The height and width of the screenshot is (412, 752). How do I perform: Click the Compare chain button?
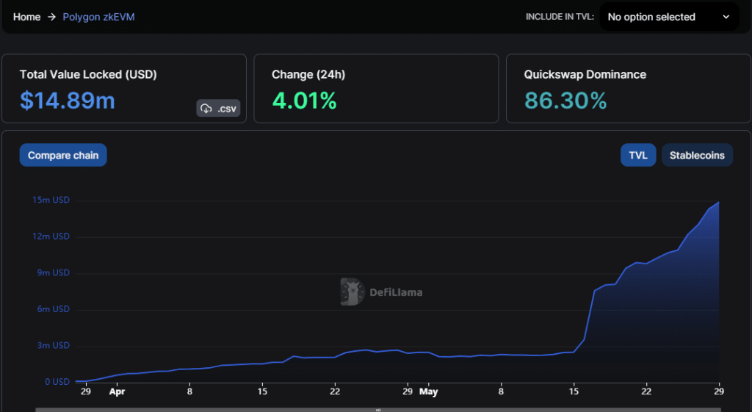(63, 155)
